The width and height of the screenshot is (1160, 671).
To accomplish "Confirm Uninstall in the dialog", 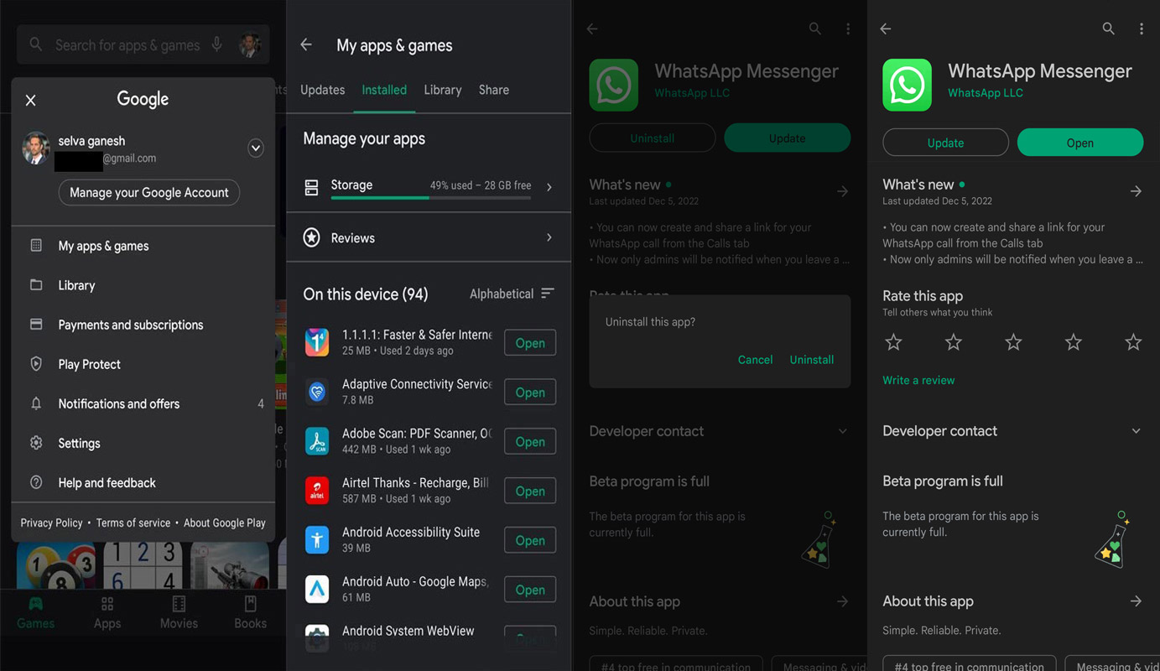I will pyautogui.click(x=812, y=360).
